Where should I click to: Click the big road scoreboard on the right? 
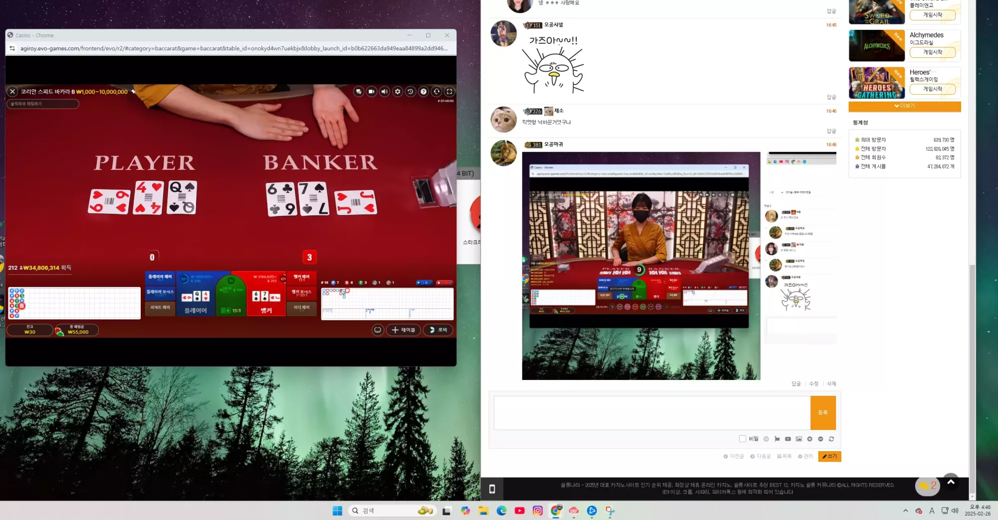(x=387, y=304)
